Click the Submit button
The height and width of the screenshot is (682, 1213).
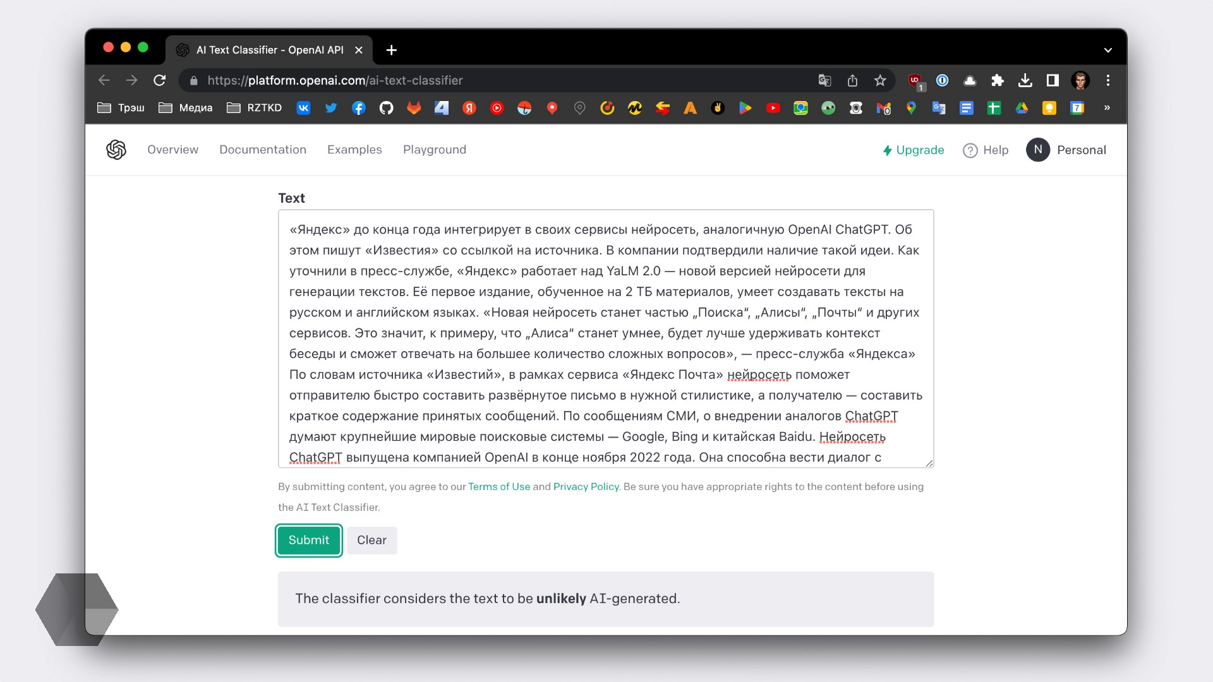click(308, 540)
